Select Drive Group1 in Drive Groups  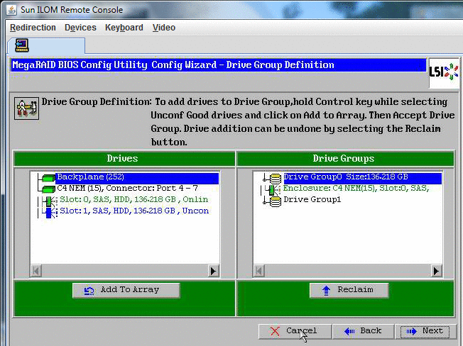[x=312, y=199]
